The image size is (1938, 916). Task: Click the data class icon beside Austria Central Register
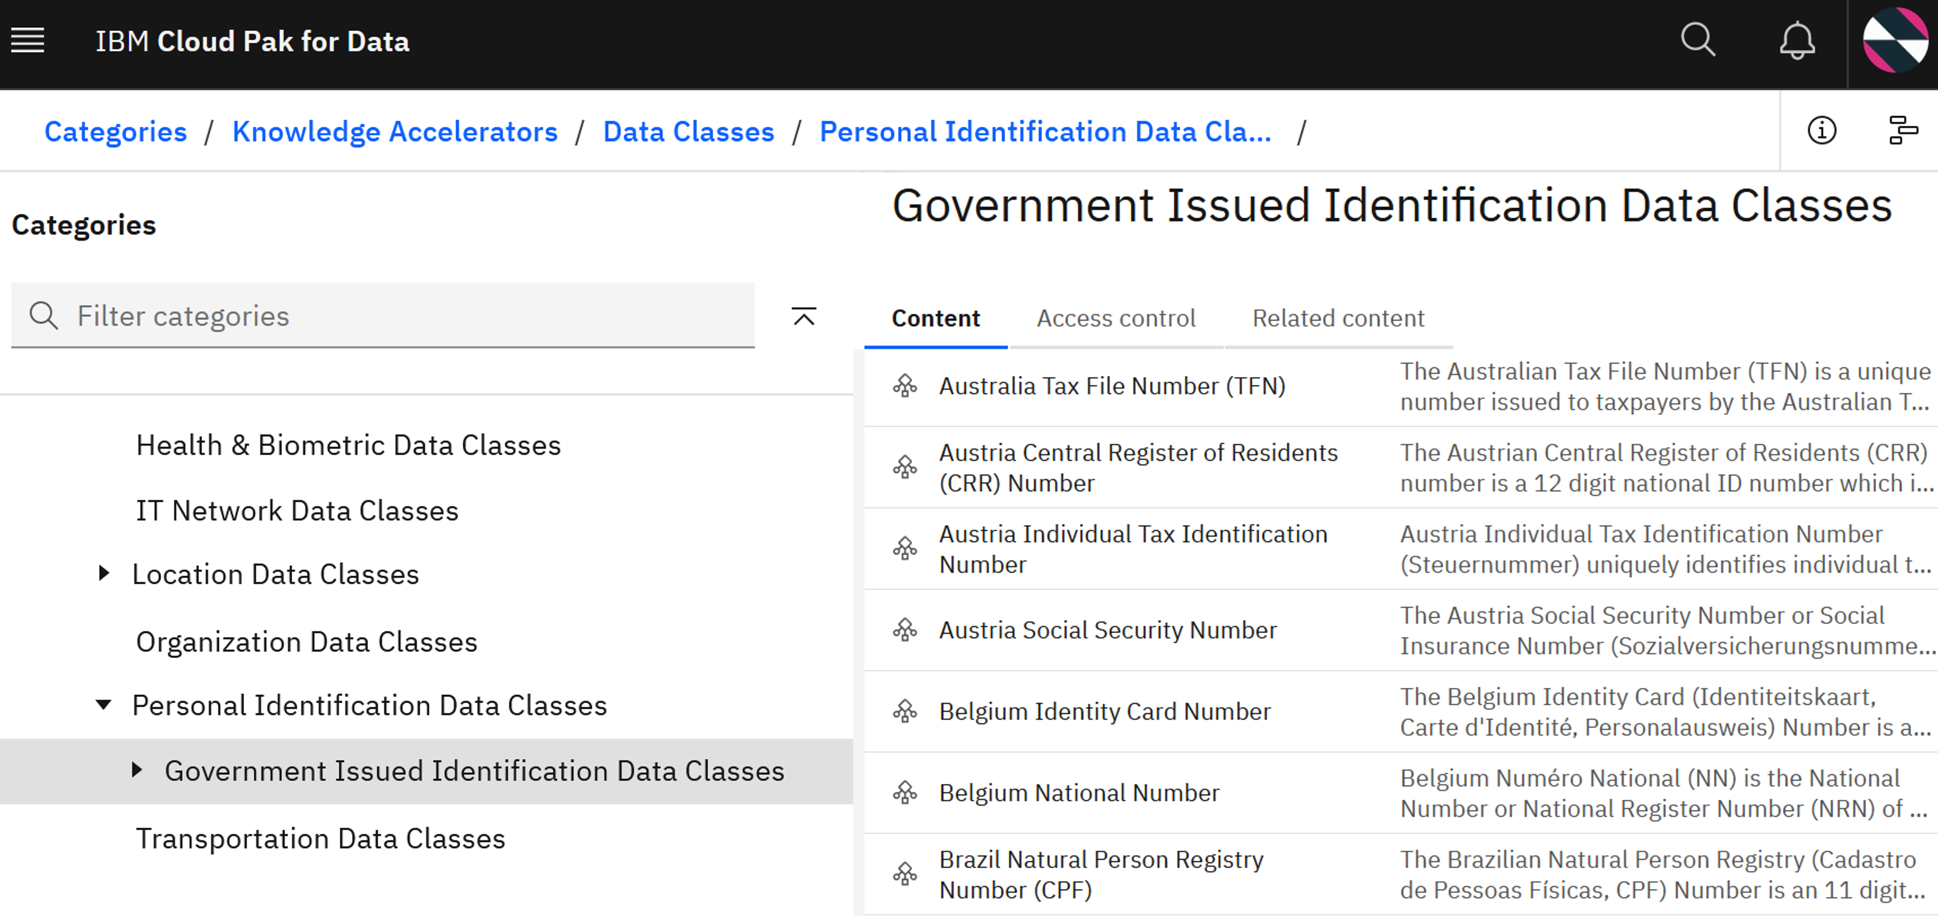click(x=905, y=467)
